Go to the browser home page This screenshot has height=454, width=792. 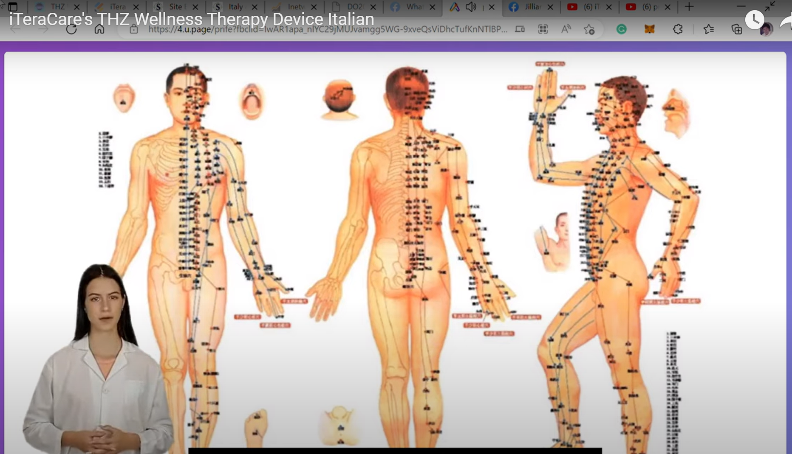click(x=99, y=29)
